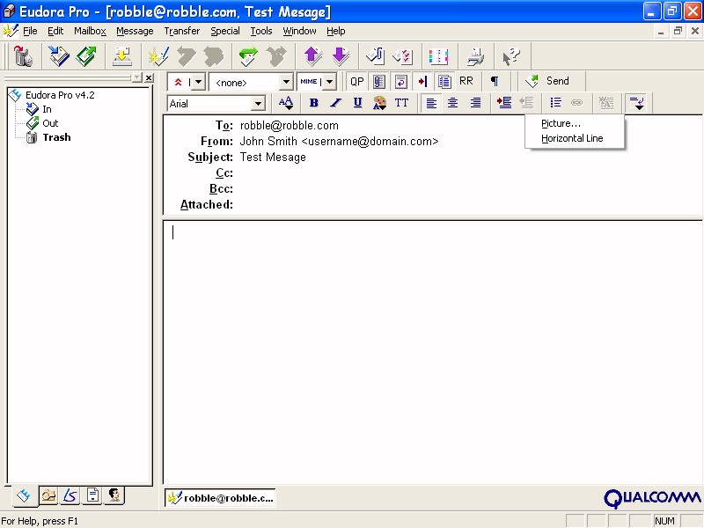The width and height of the screenshot is (704, 528).
Task: Open the Special menu
Action: click(225, 31)
